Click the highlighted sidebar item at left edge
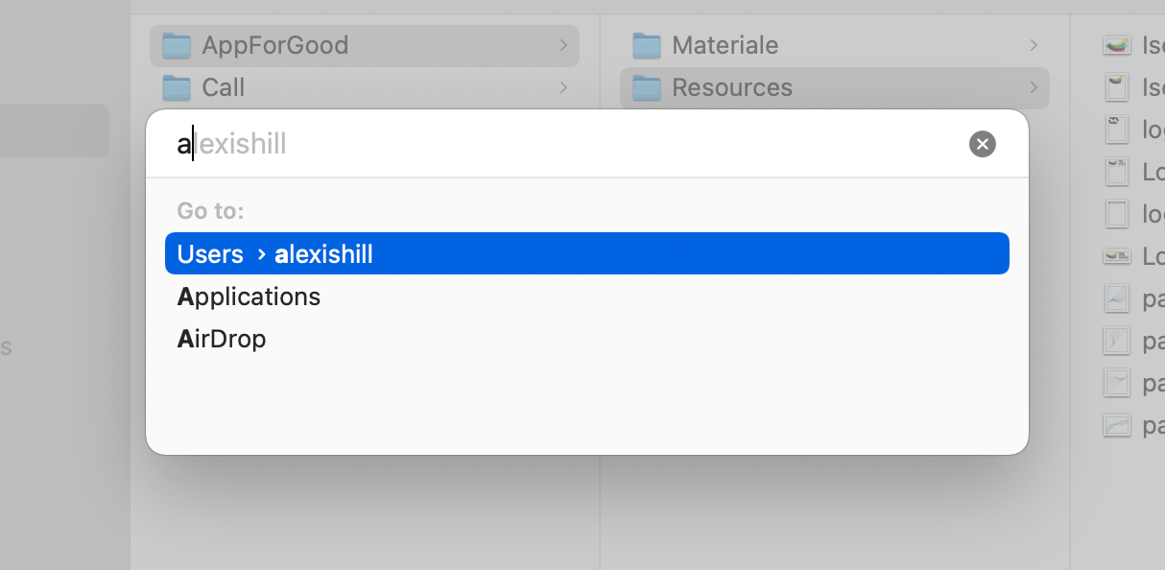The height and width of the screenshot is (570, 1165). pyautogui.click(x=54, y=131)
